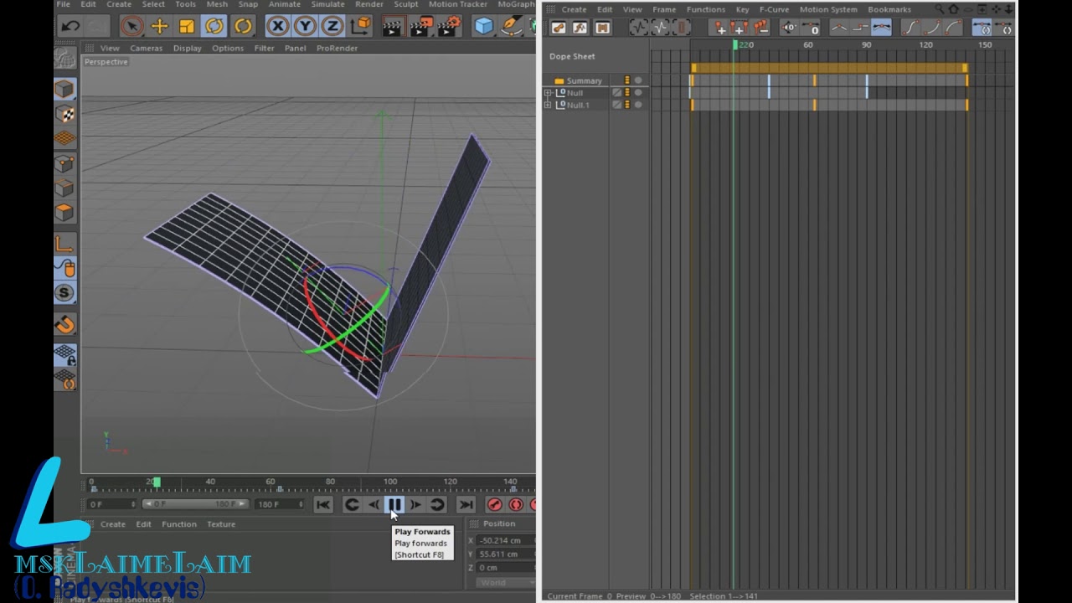Select the Live Selection arrow tool

click(x=131, y=26)
